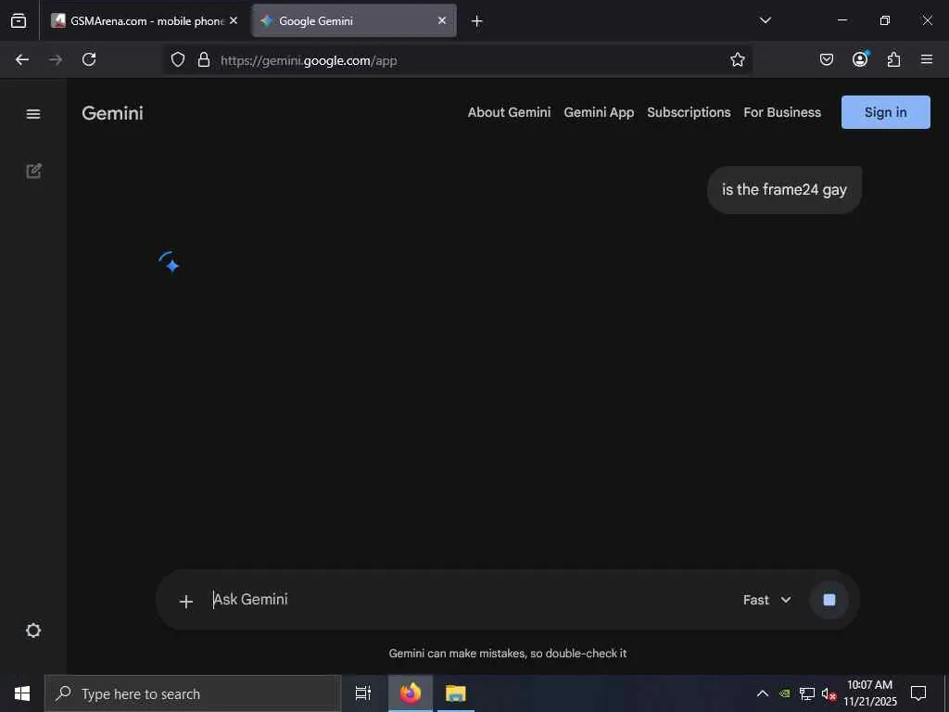Open the Gemini App link
Screen dimensions: 949x712
pos(599,112)
